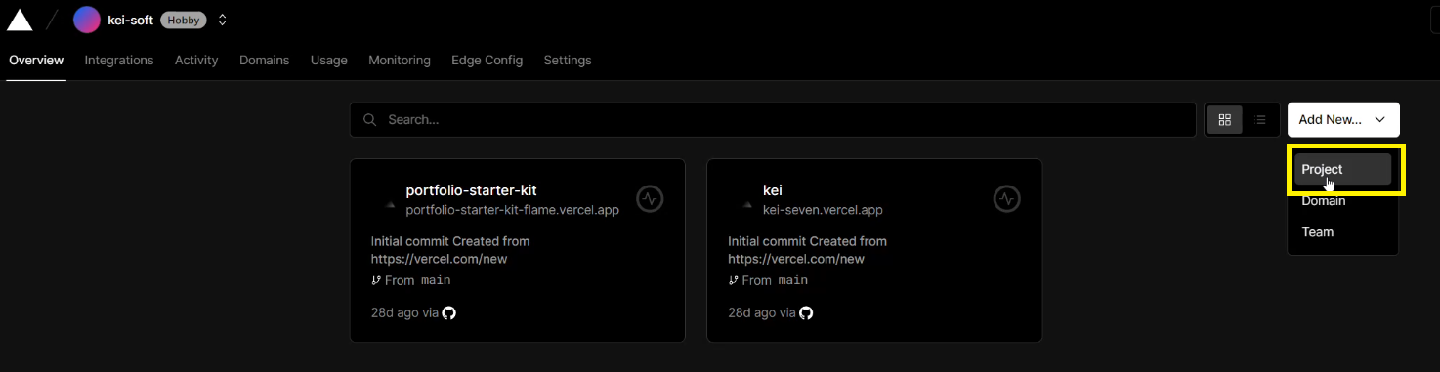Click the Vercel triangle logo
Image resolution: width=1440 pixels, height=372 pixels.
pos(20,20)
